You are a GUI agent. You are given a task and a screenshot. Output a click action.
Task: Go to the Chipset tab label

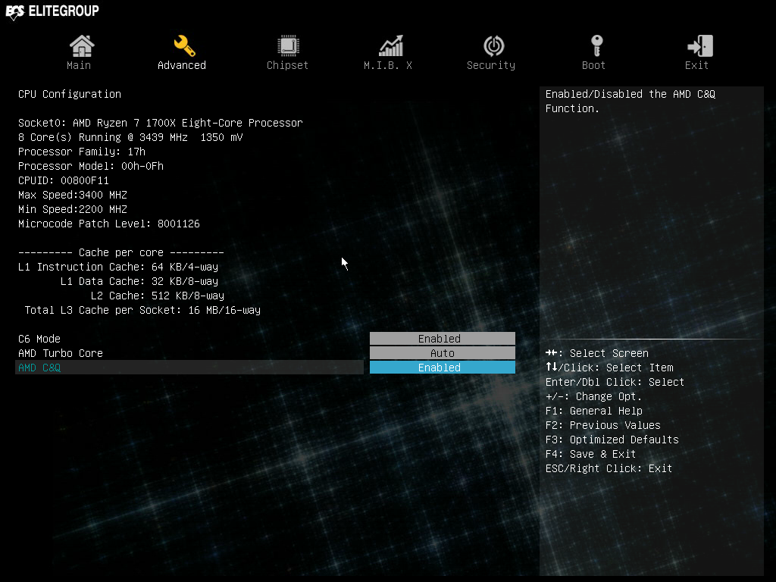pos(287,65)
